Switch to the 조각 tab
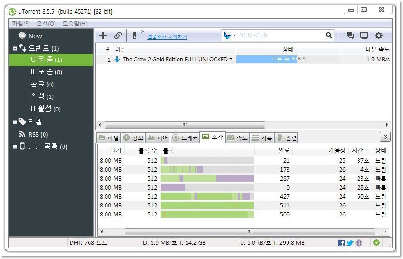Image resolution: width=403 pixels, height=259 pixels. point(213,137)
